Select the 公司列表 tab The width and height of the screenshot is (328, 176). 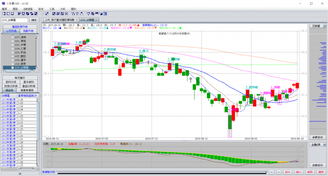point(11,31)
